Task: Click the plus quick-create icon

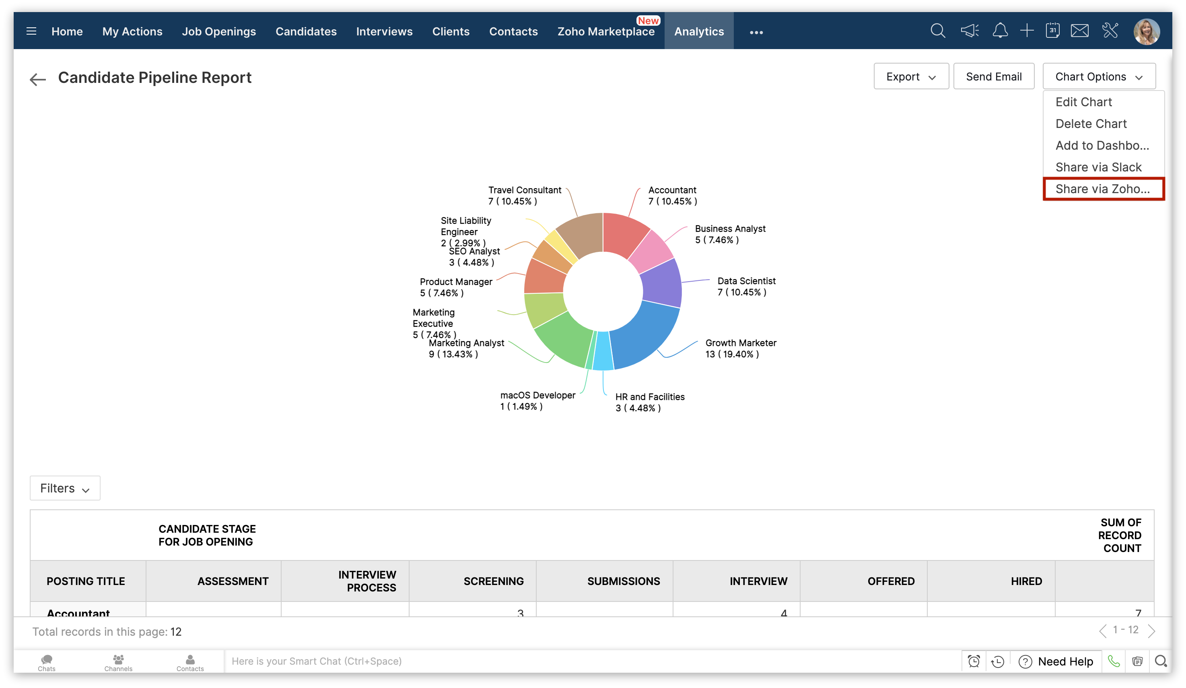Action: tap(1027, 31)
